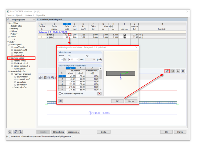Select Základní údaje in the tree
Screen dimensions: 205x153
point(16,26)
